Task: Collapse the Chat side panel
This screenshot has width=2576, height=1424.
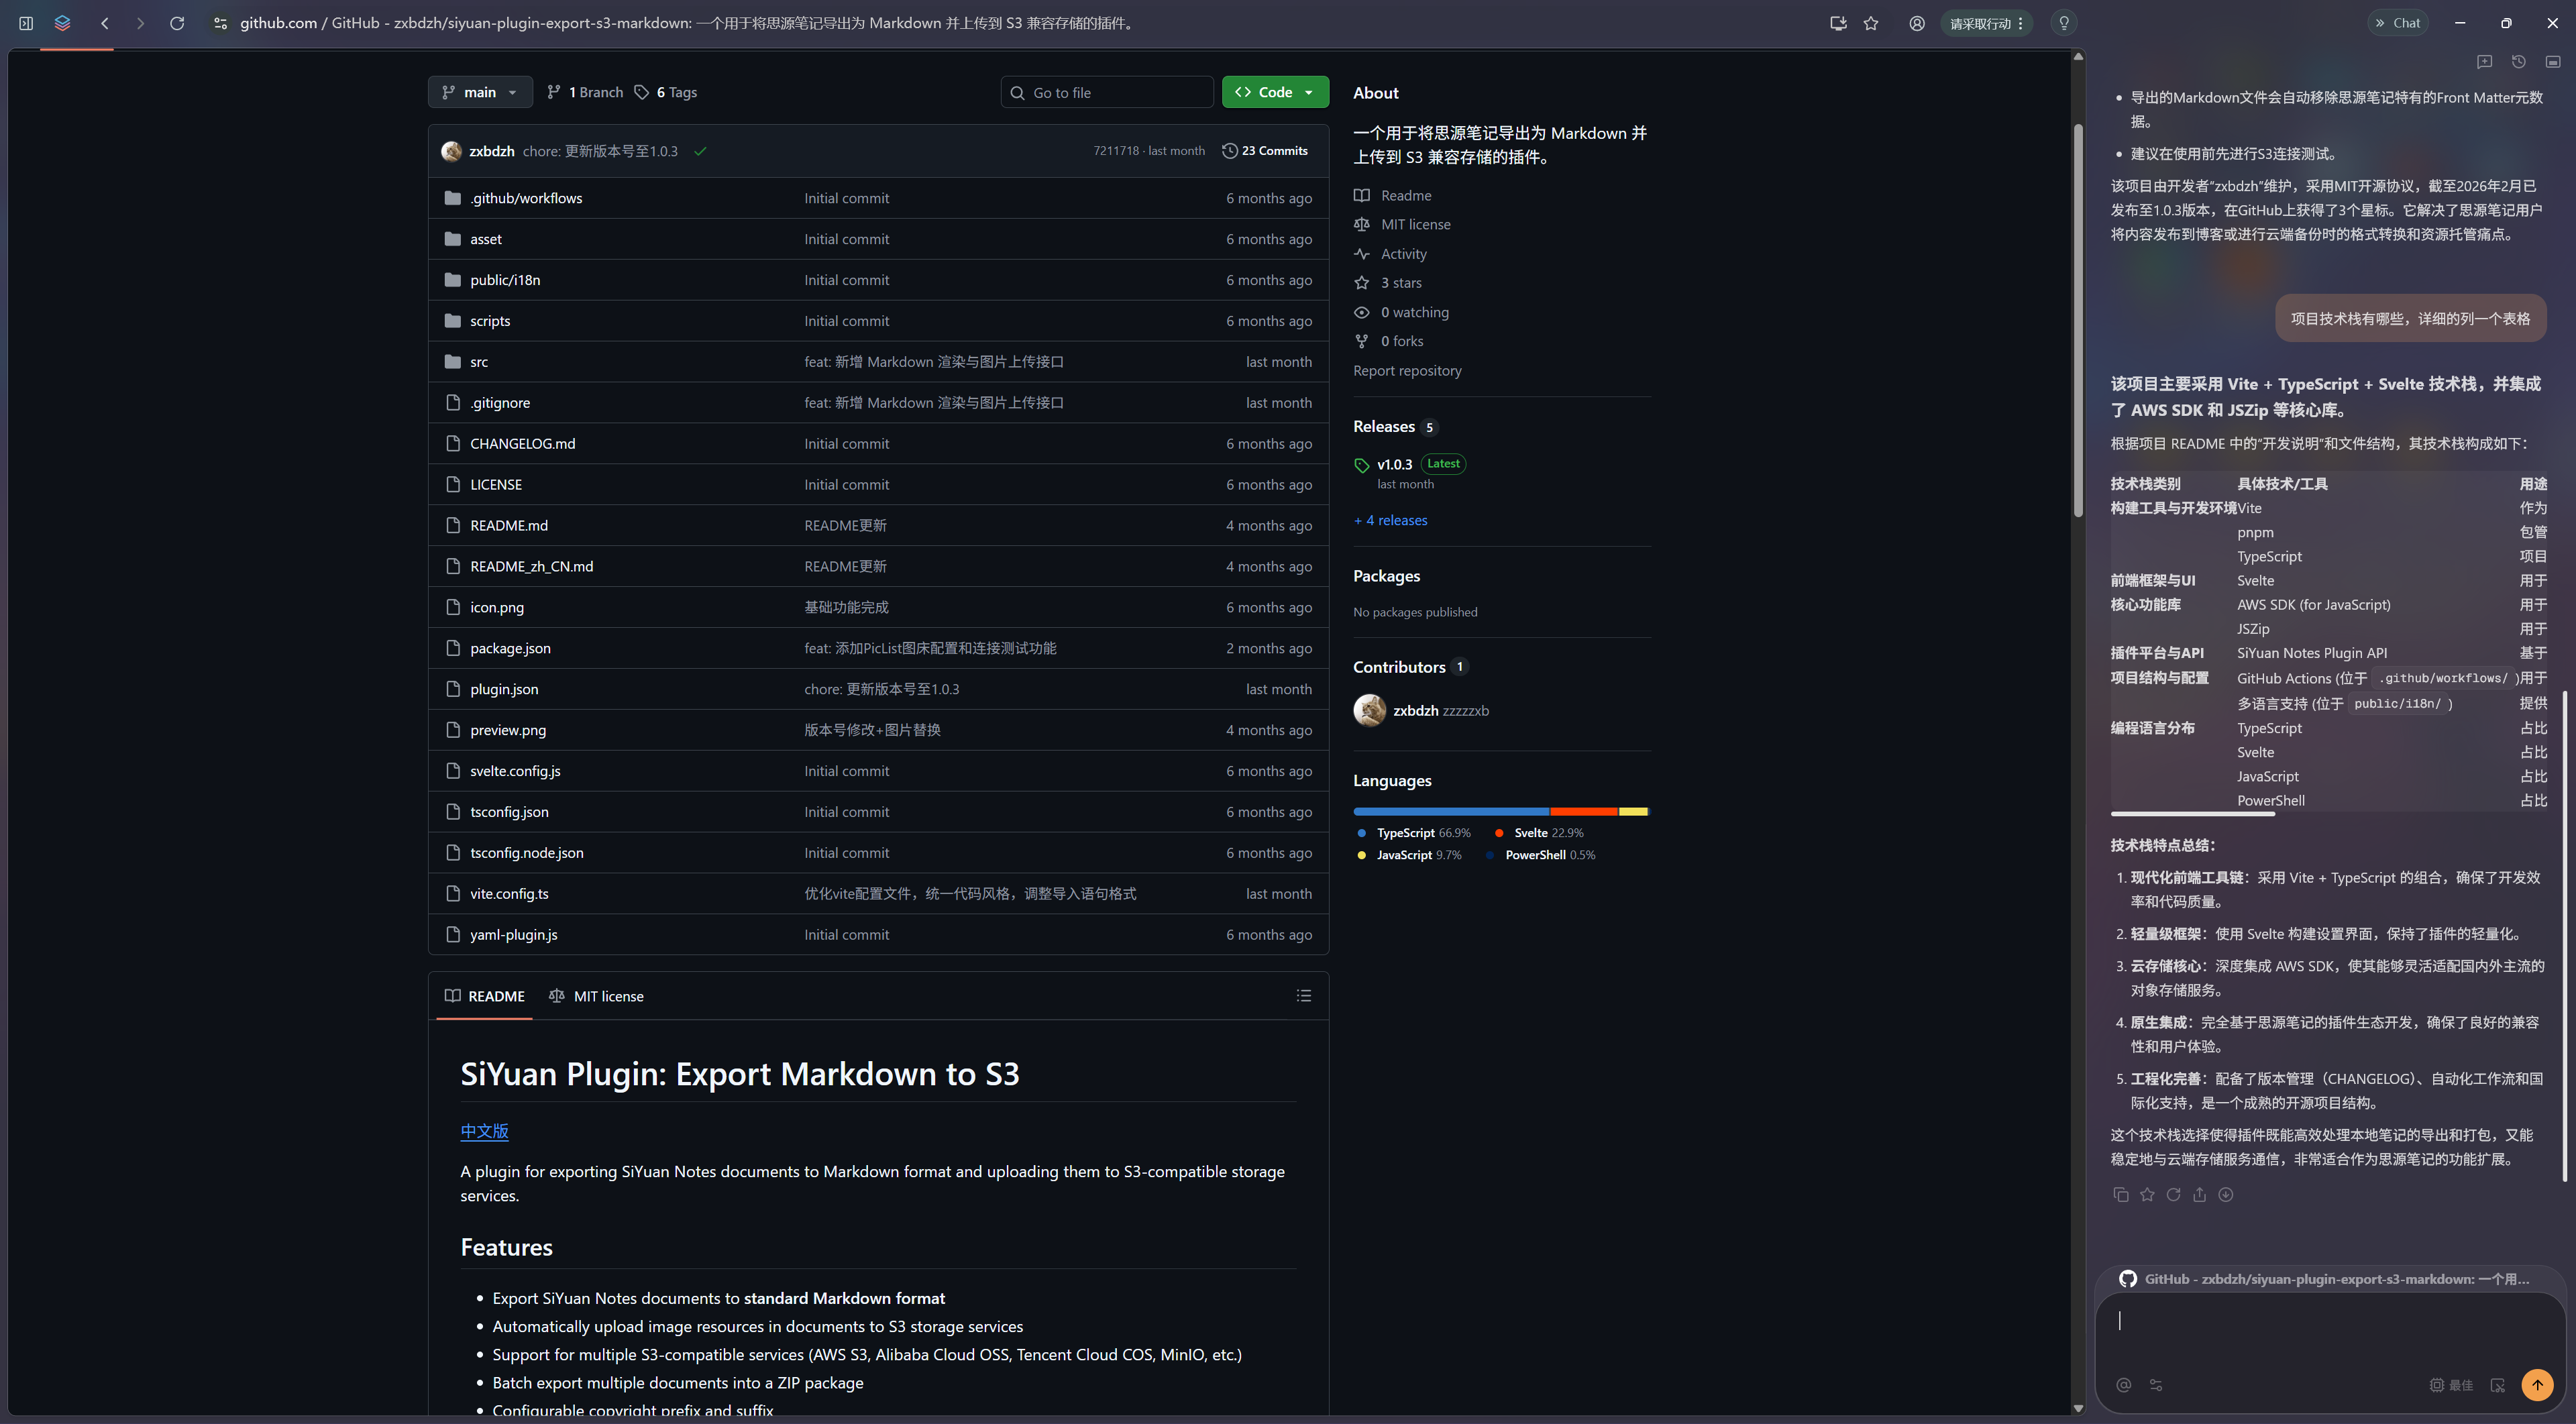Action: click(2396, 23)
